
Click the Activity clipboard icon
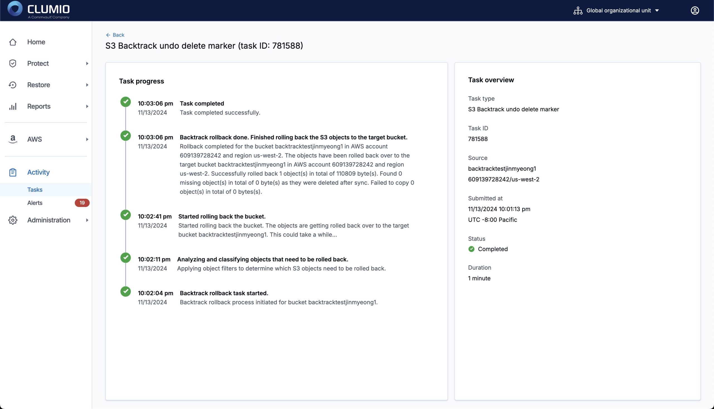[13, 172]
